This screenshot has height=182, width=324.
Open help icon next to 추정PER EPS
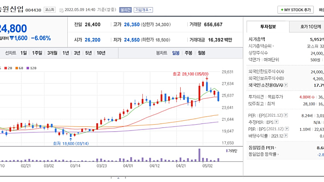276,122
